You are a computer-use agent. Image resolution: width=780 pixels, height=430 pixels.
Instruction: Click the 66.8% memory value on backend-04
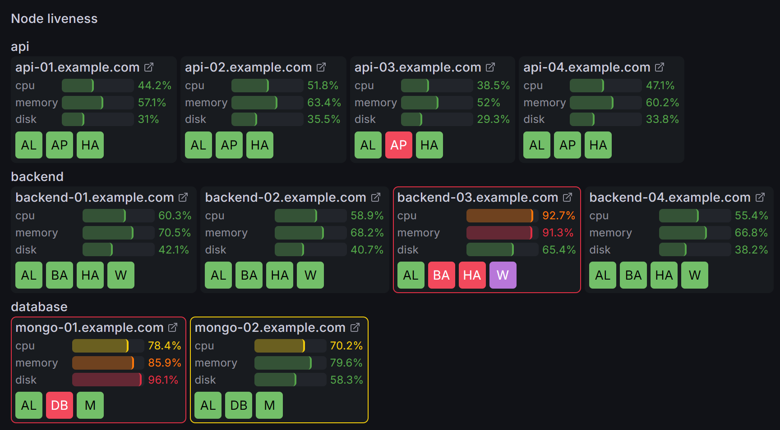click(751, 233)
